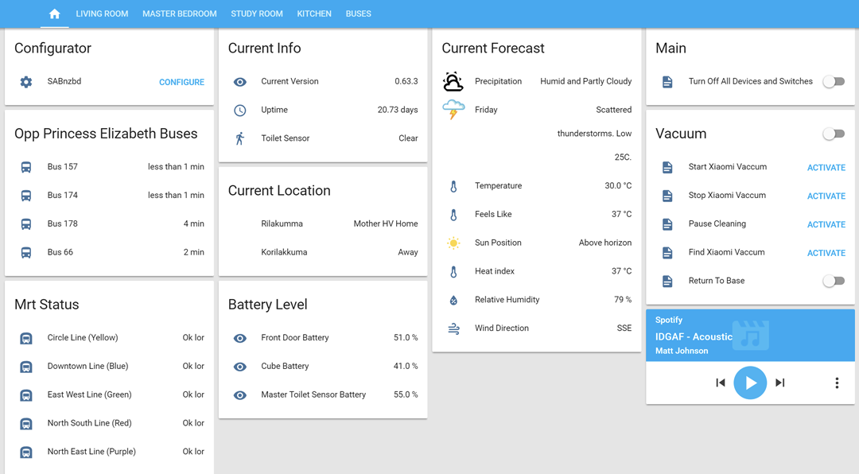Click the Toilet Sensor motion icon
This screenshot has height=474, width=859.
pos(240,138)
